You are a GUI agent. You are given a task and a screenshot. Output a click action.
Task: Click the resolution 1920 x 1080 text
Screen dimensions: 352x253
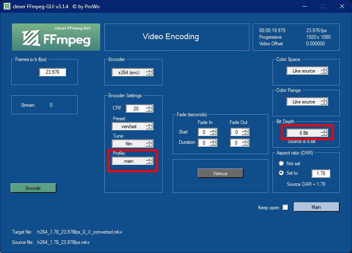pyautogui.click(x=318, y=37)
